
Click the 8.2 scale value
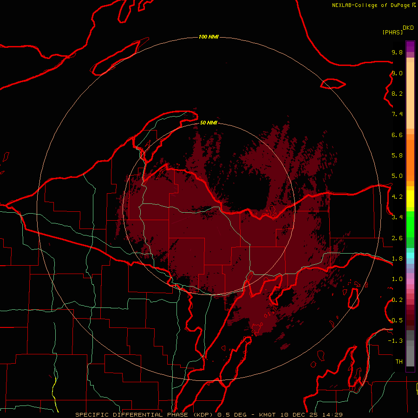[397, 93]
